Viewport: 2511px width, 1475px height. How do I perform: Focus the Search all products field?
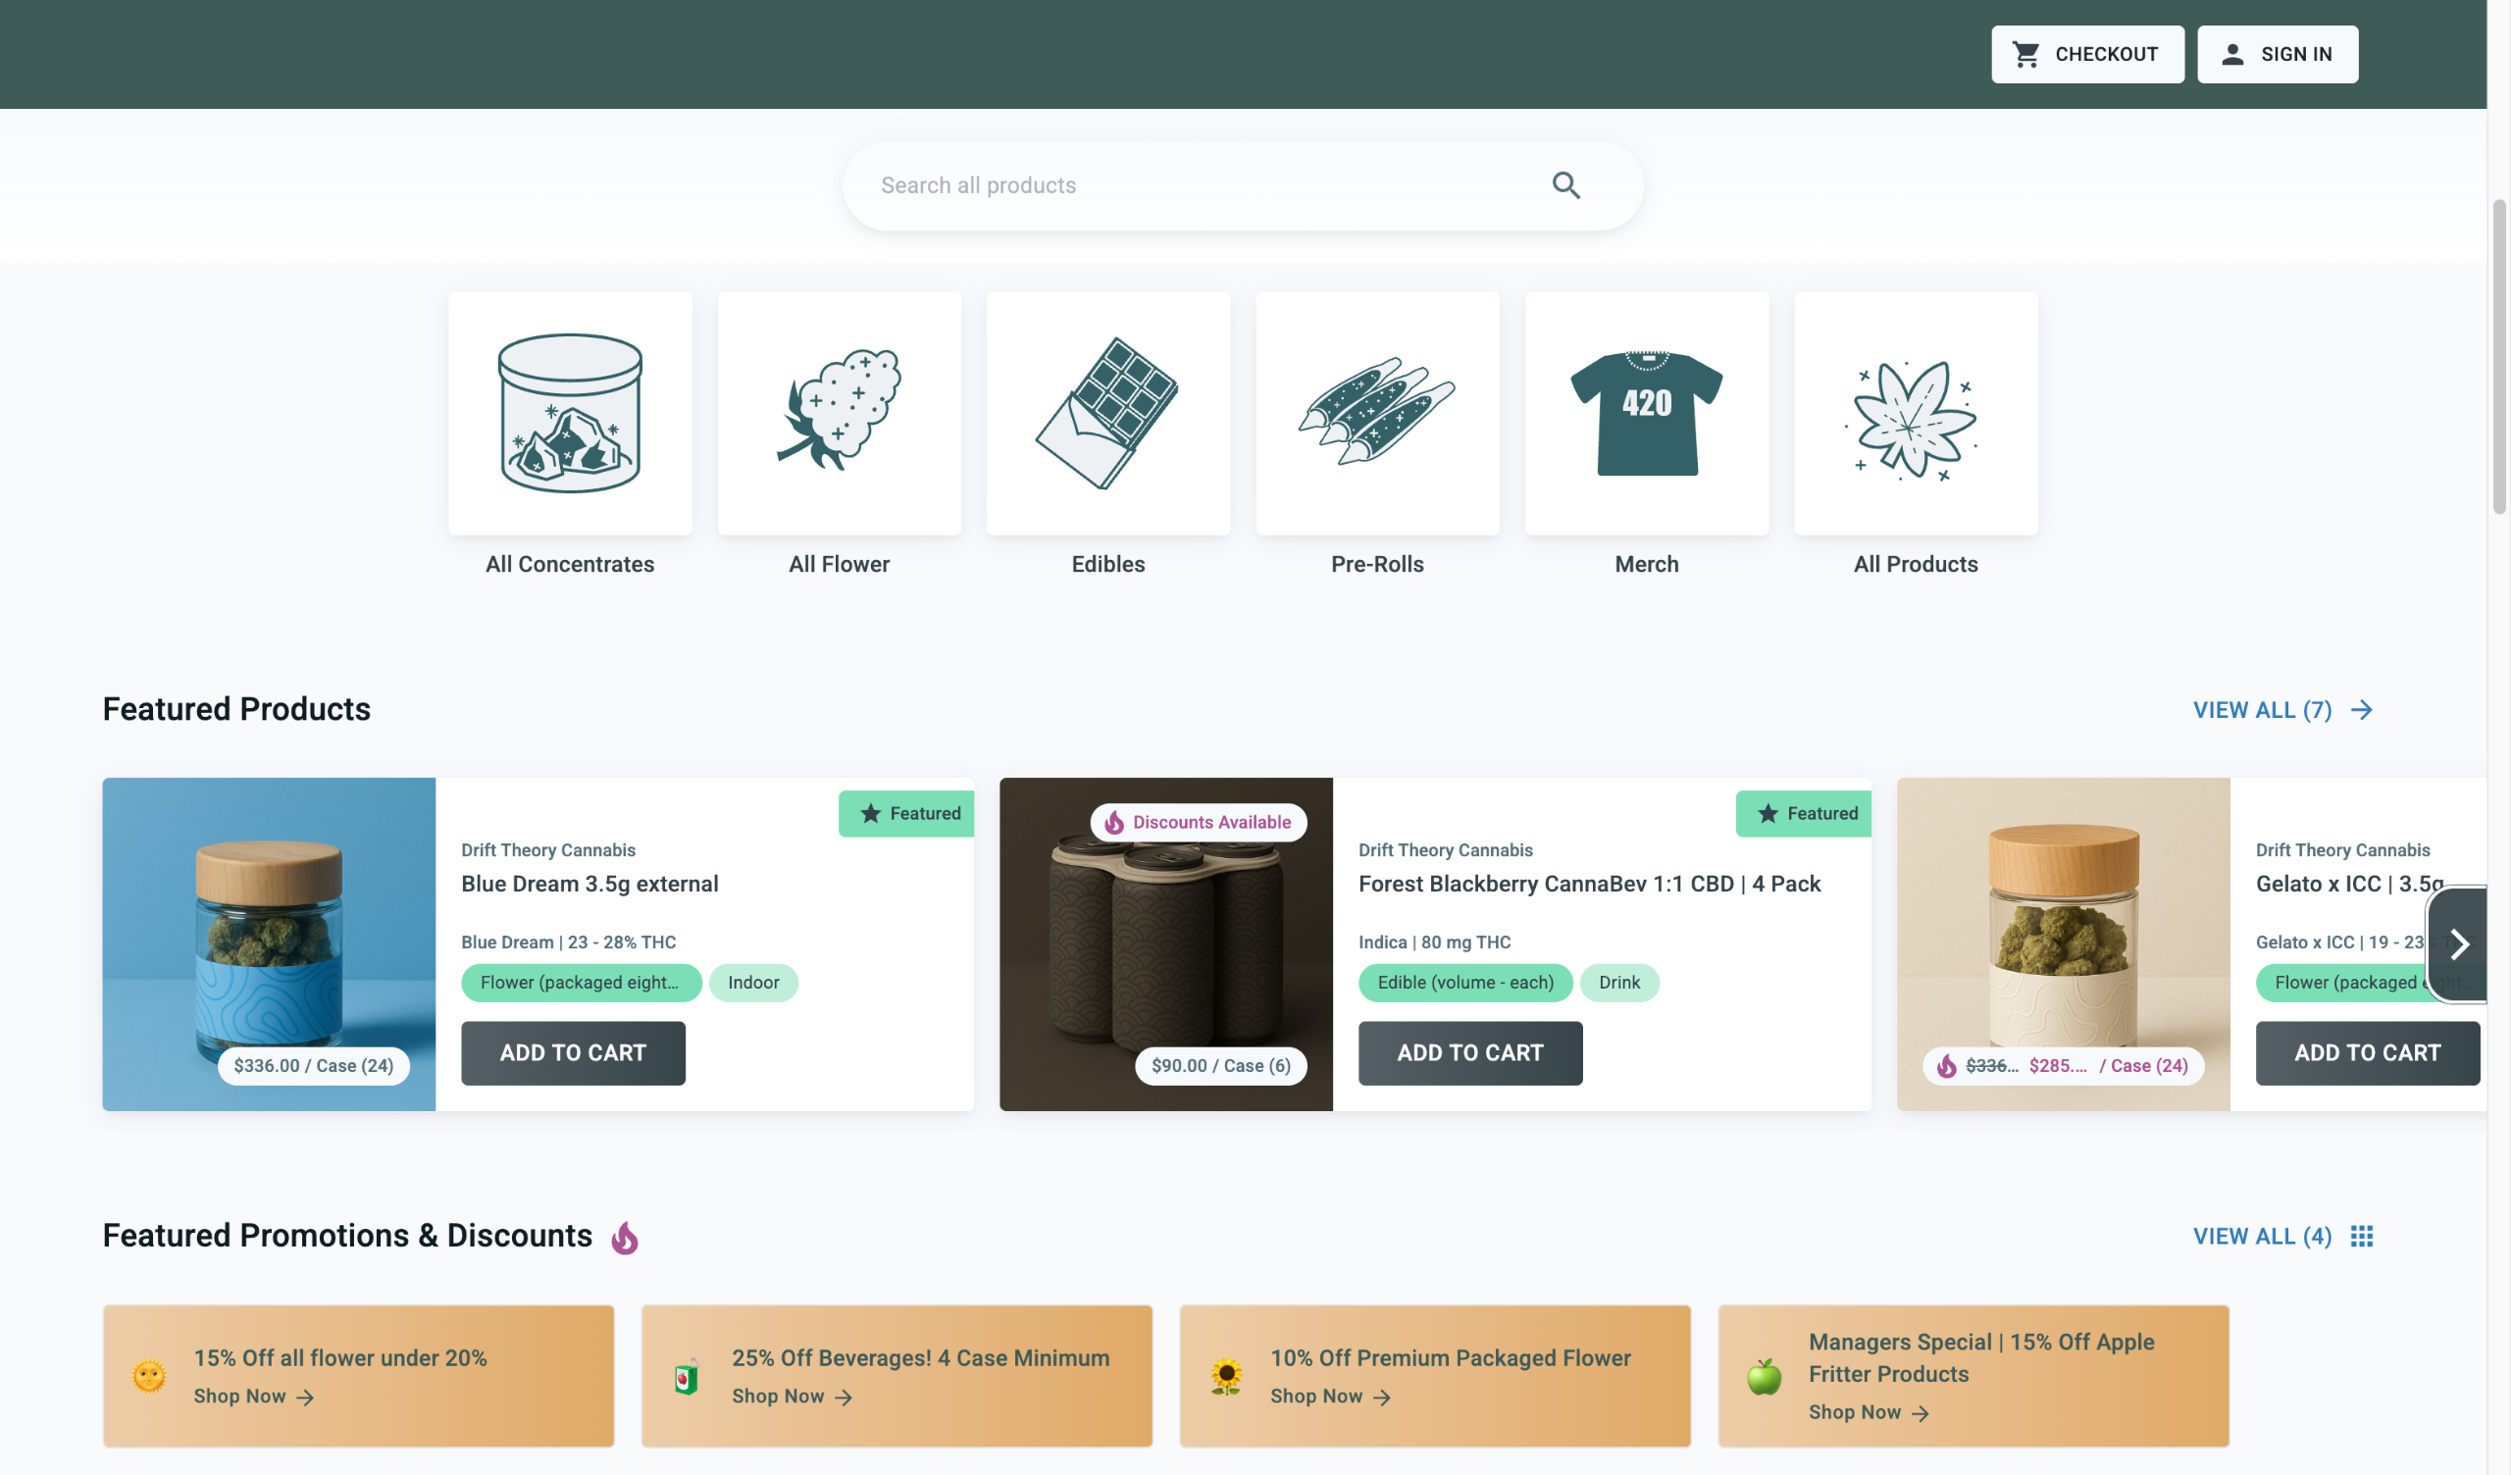pos(1196,185)
